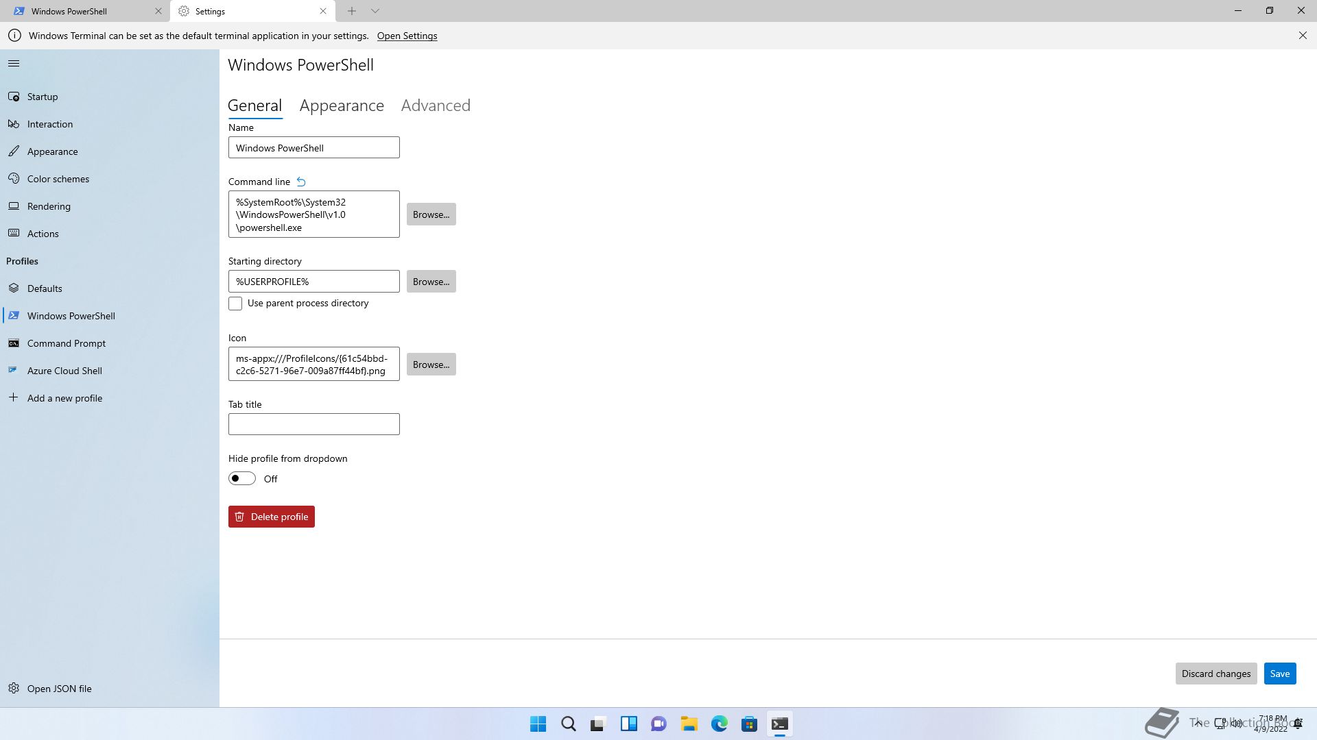
Task: Expand the new tab dropdown menu
Action: point(375,11)
